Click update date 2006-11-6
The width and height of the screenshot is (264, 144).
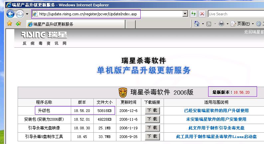(128, 119)
